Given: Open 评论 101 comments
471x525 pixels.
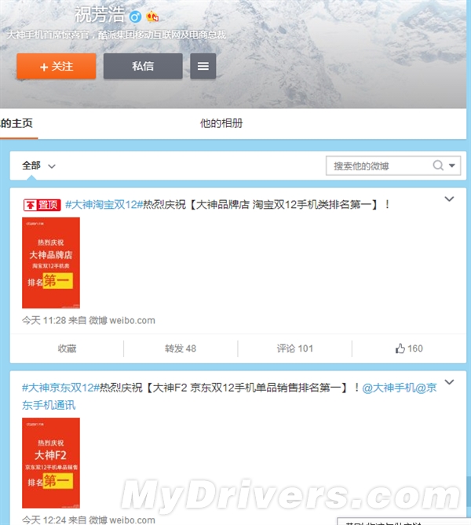Looking at the screenshot, I should coord(295,348).
